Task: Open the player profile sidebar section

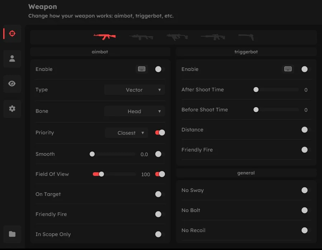Action: tap(12, 59)
